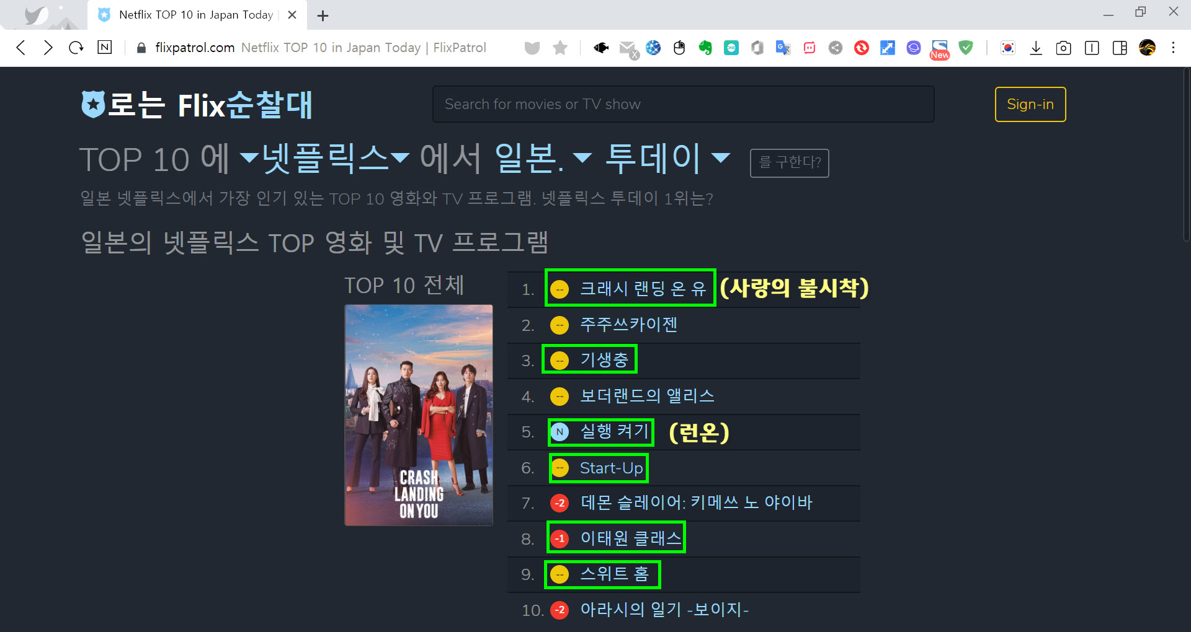Bookmark this page with the star icon
This screenshot has height=632, width=1191.
[560, 48]
